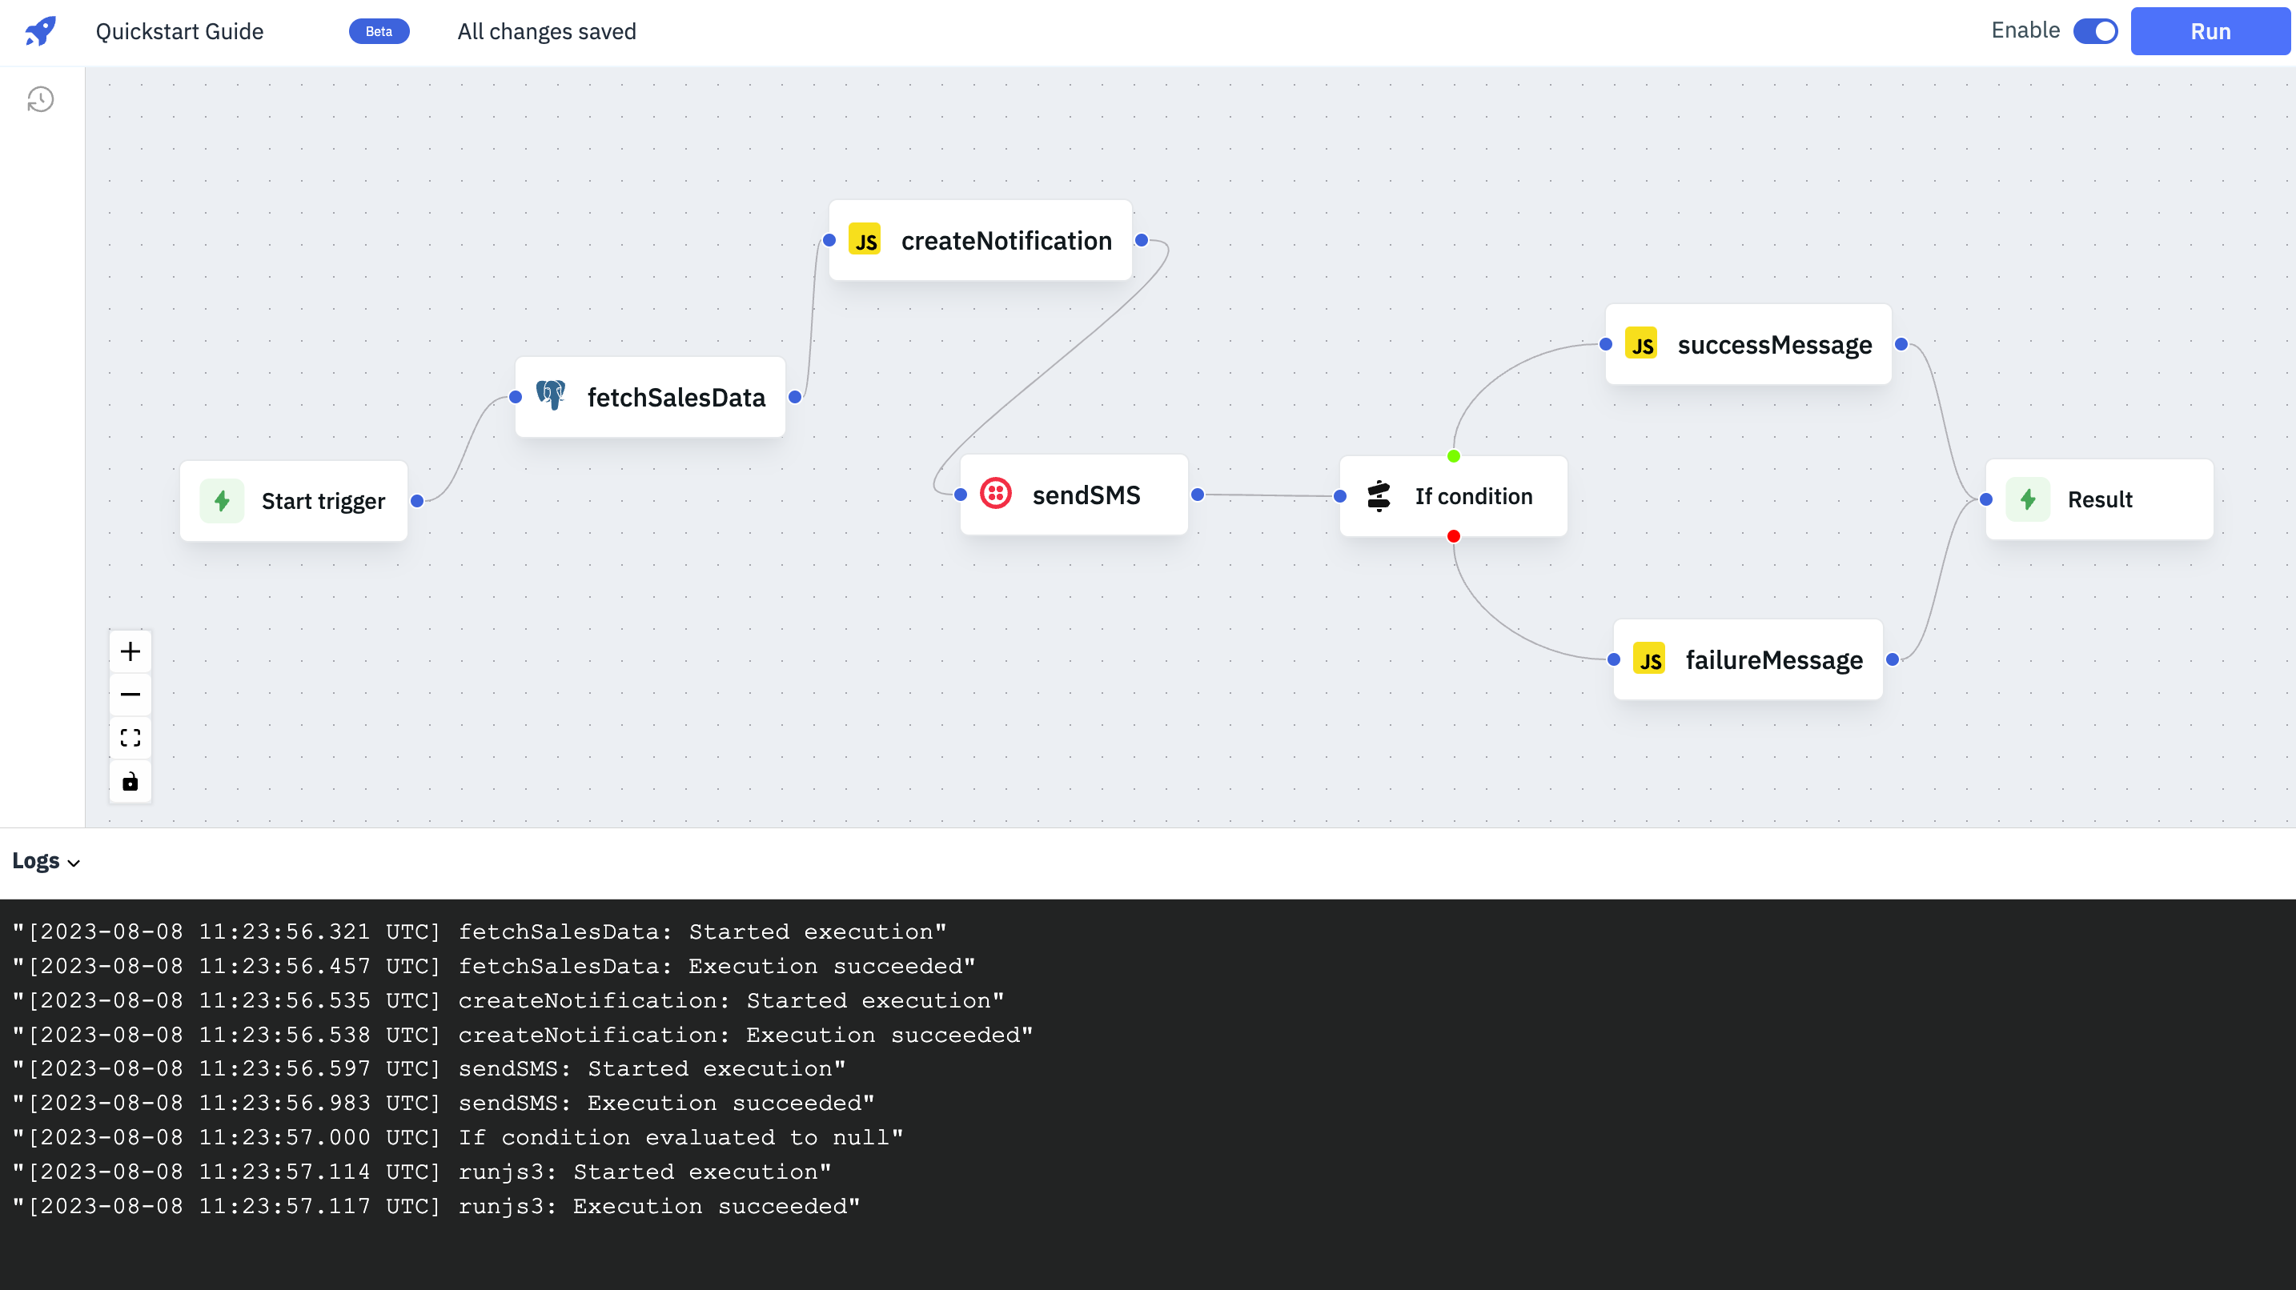Click the JS icon on createNotification
This screenshot has height=1290, width=2296.
point(865,241)
